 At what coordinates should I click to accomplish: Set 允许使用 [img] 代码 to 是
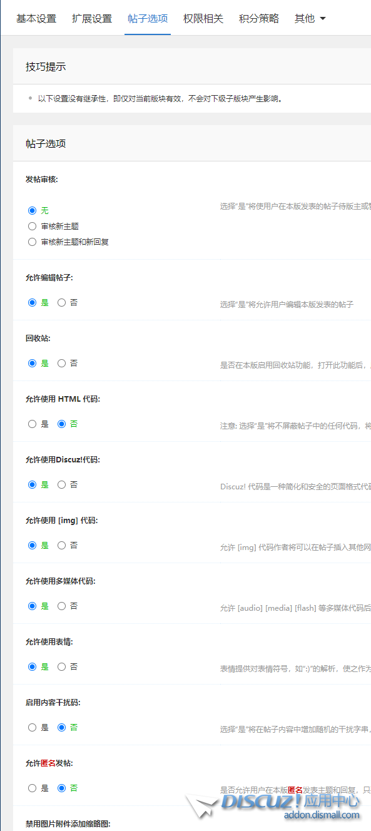33,546
